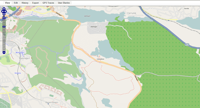This screenshot has height=108, width=200.
Task: Click the Järlasjön lake label
Action: 87,16
